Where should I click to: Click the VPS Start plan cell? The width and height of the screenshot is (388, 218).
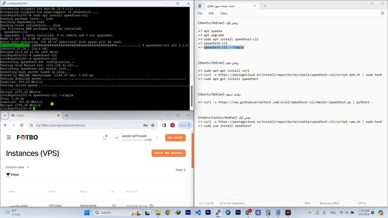point(55,206)
